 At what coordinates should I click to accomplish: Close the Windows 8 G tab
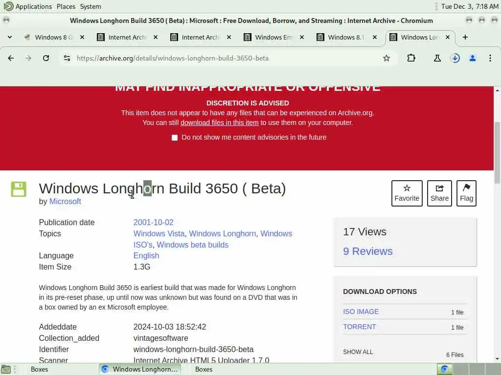pos(82,37)
